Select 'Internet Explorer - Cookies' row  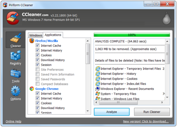(130, 79)
